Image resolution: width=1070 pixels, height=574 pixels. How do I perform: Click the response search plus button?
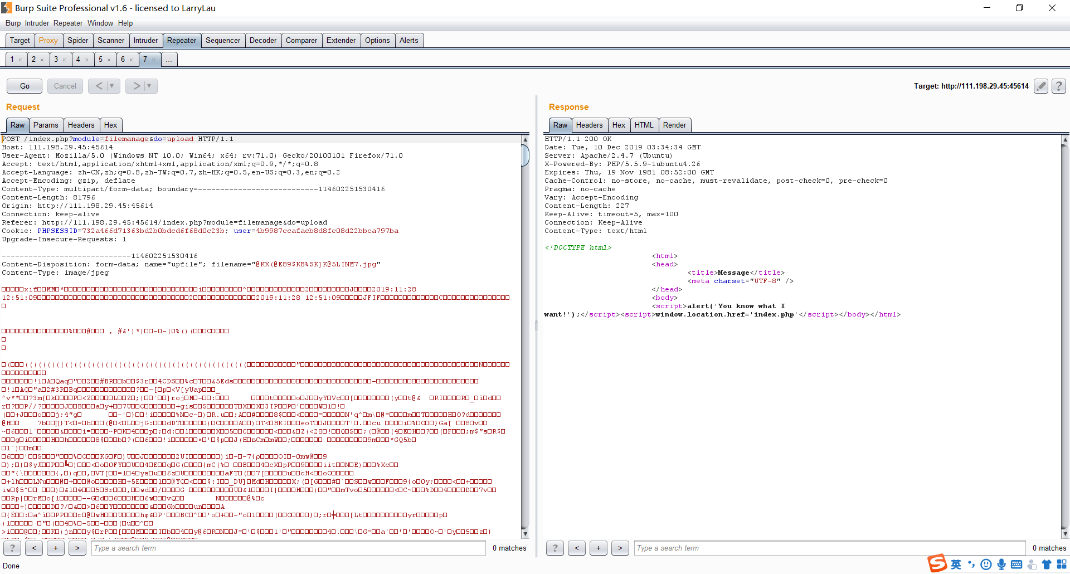click(598, 548)
